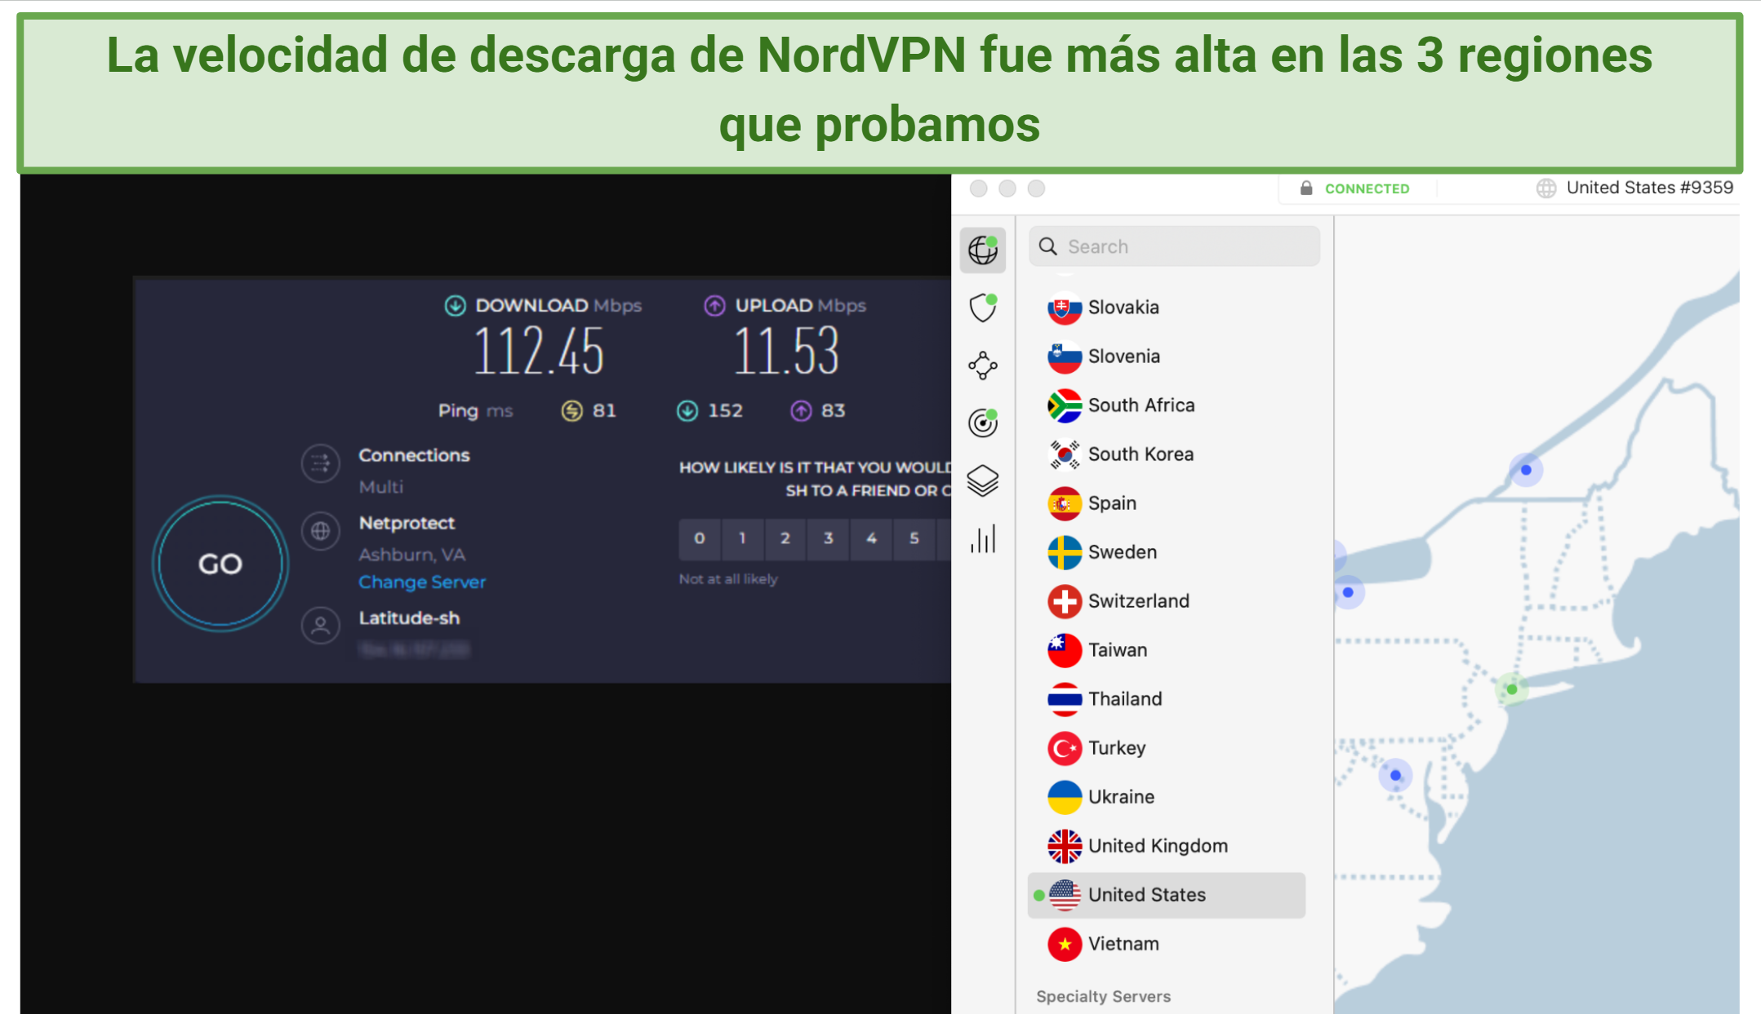Click the South Korea flag icon
Viewport: 1761px width, 1014px height.
tap(1065, 454)
